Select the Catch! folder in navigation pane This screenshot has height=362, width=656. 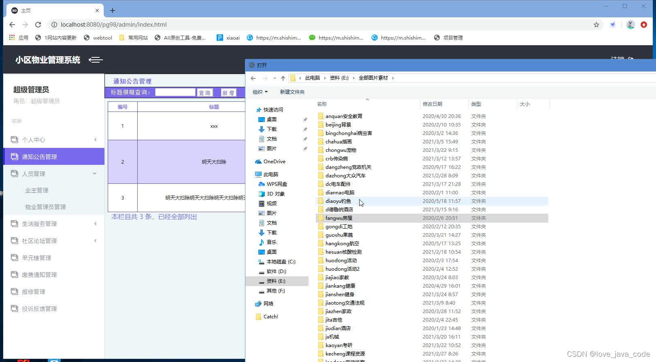267,317
